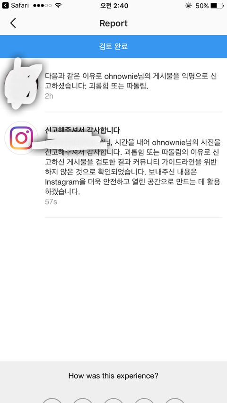Screen dimensions: 227x403
Task: Go back using the left arrow
Action: [13, 23]
